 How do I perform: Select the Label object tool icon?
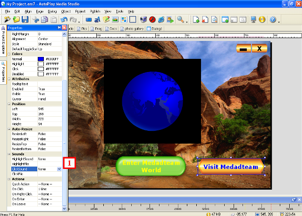98,20
